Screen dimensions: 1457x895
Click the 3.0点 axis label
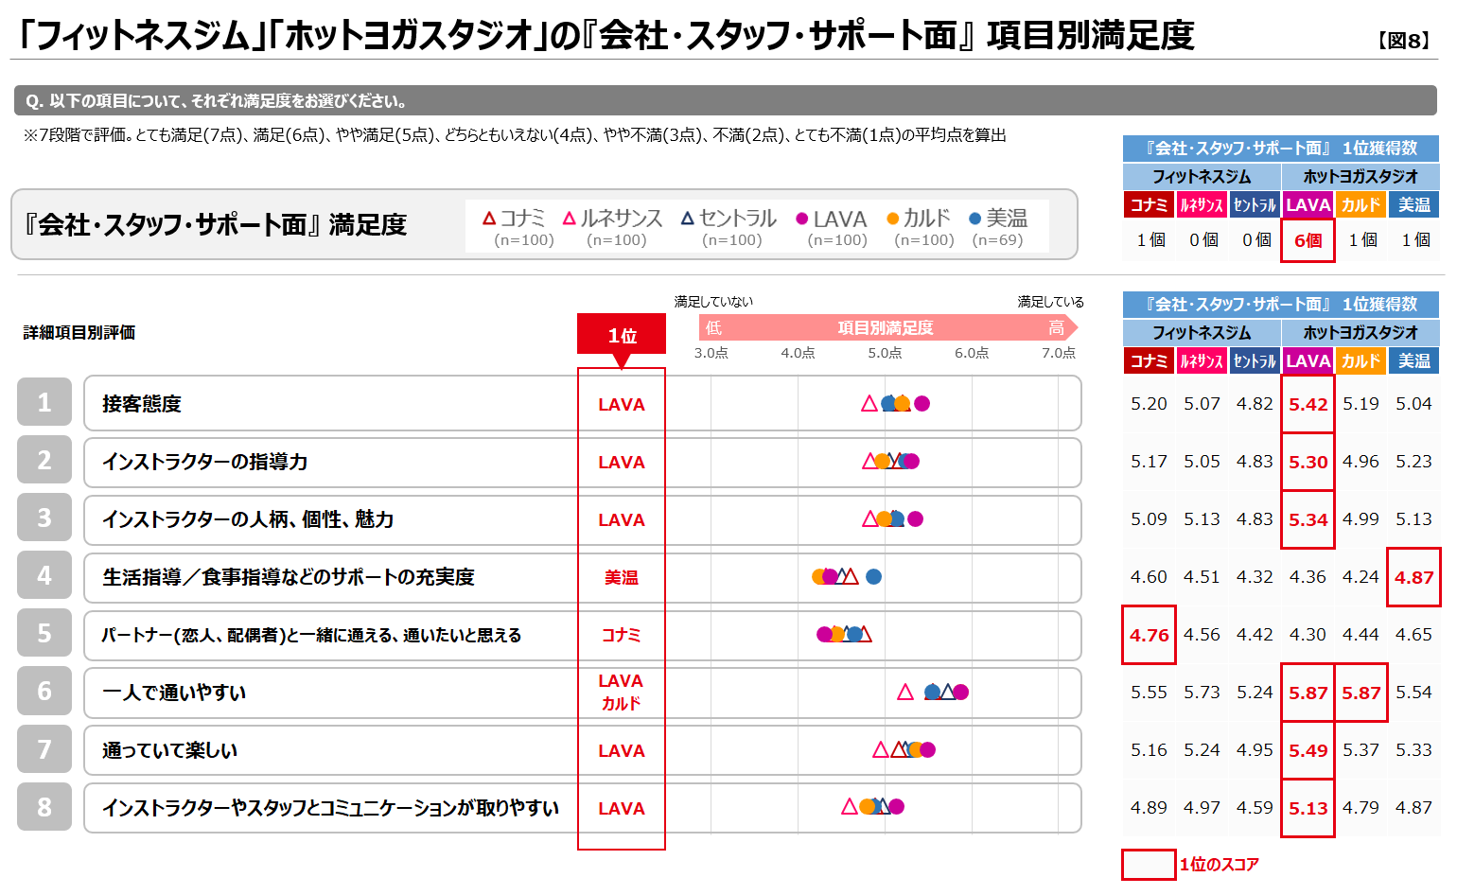[x=711, y=353]
